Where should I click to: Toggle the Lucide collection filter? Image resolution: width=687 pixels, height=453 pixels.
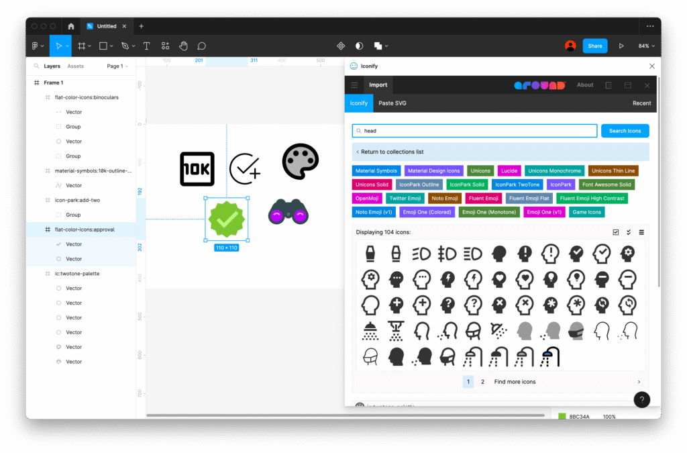pyautogui.click(x=509, y=170)
